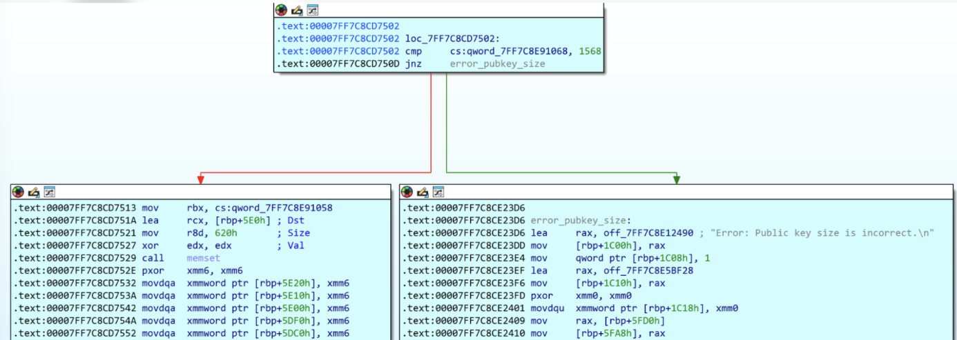The width and height of the screenshot is (957, 340).
Task: Open node color picker on top block
Action: click(281, 10)
